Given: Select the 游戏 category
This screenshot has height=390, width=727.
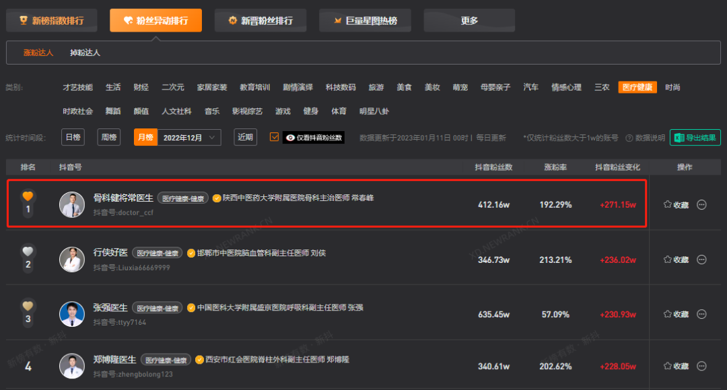Looking at the screenshot, I should [283, 111].
